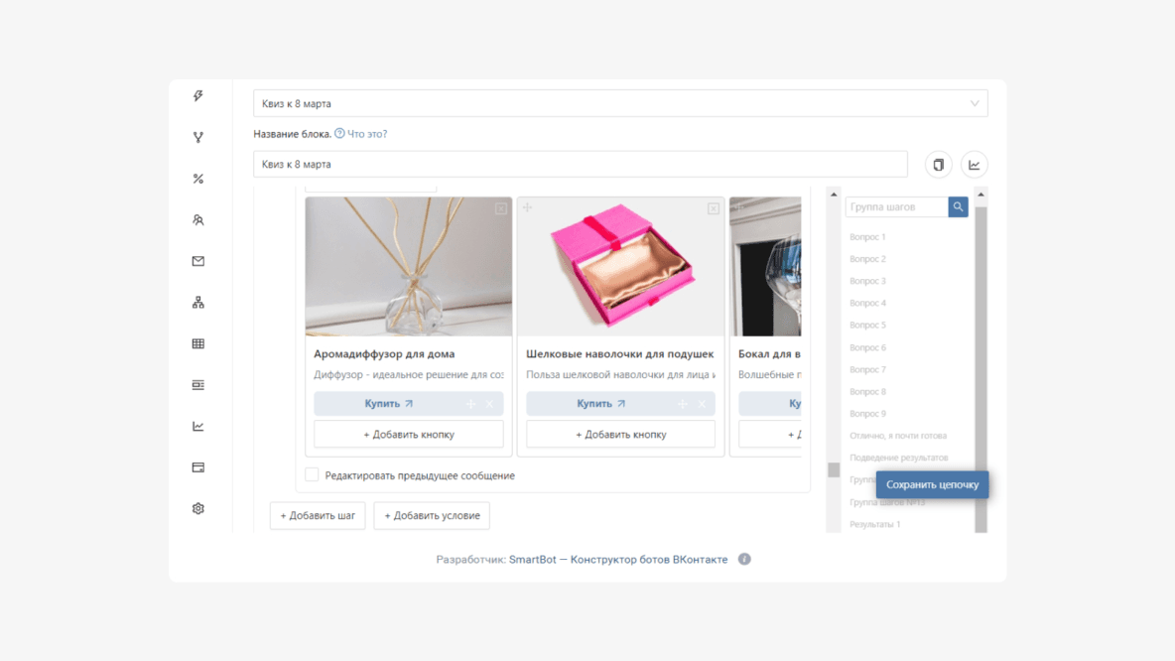Toggle Редактировать предыдущее сообщение checkbox
Image resolution: width=1175 pixels, height=661 pixels.
coord(312,474)
